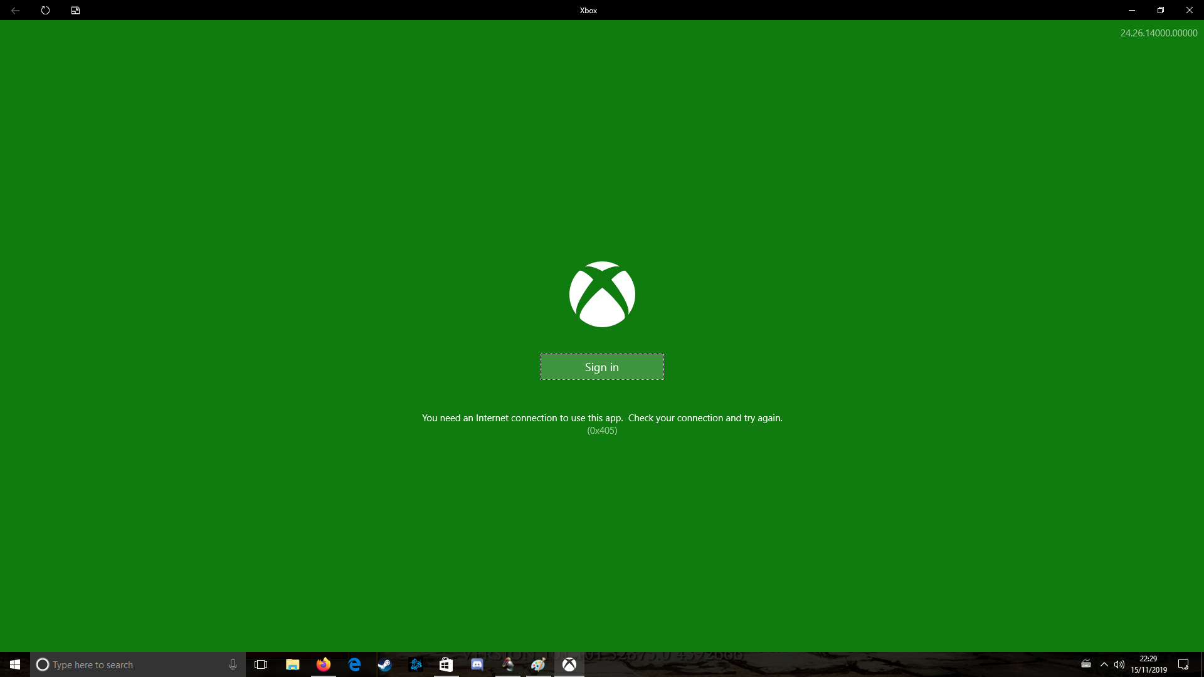Launch Microsoft Edge from the taskbar
Viewport: 1204px width, 677px height.
(x=354, y=664)
